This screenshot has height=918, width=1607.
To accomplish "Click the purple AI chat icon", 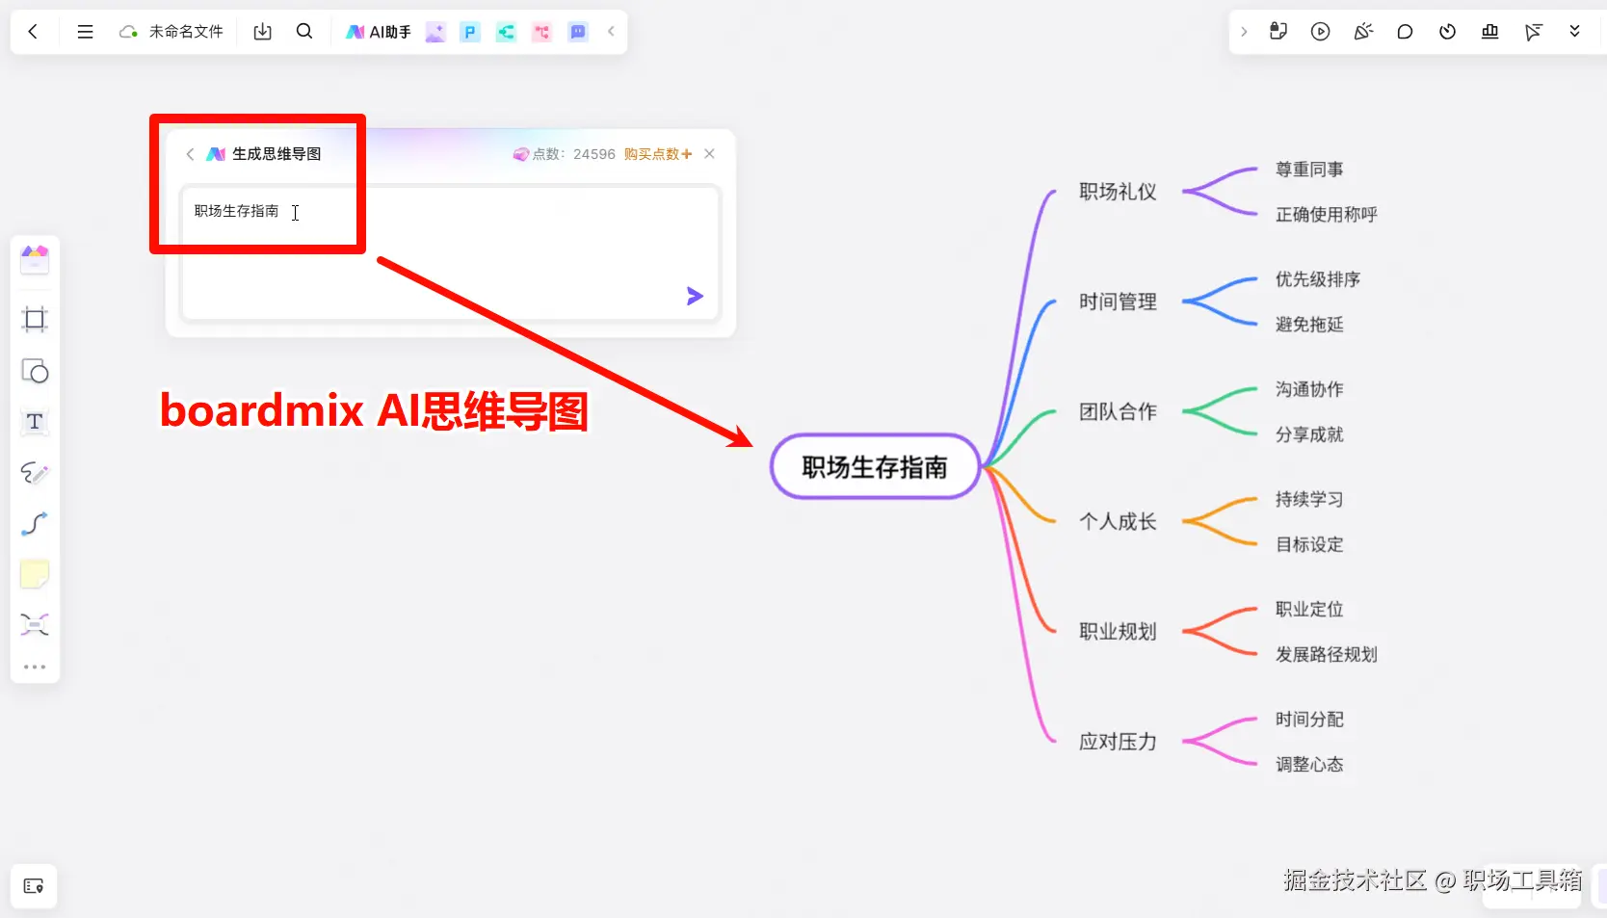I will (578, 32).
